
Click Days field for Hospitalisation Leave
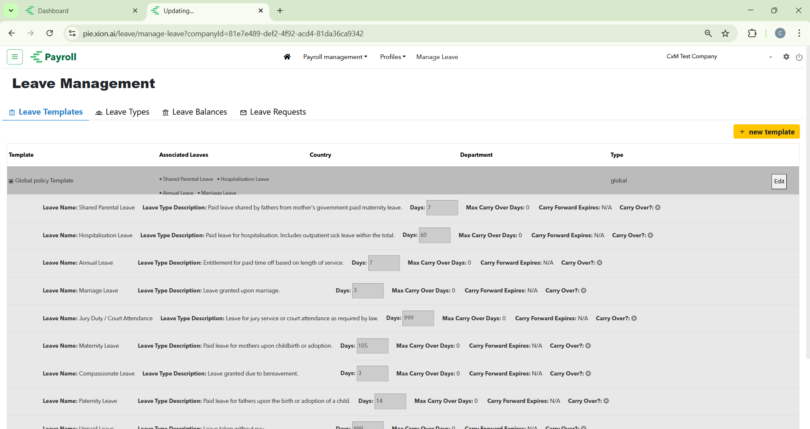point(434,235)
